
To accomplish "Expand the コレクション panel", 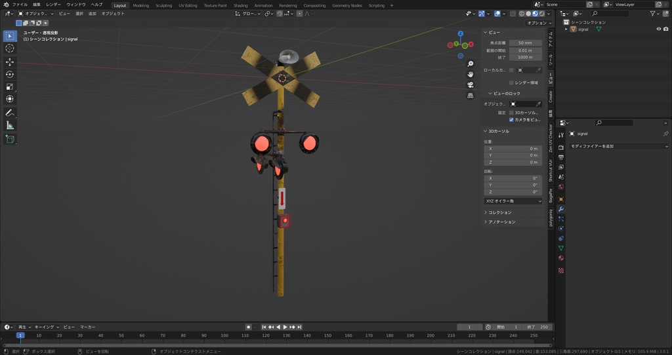I will [x=500, y=212].
